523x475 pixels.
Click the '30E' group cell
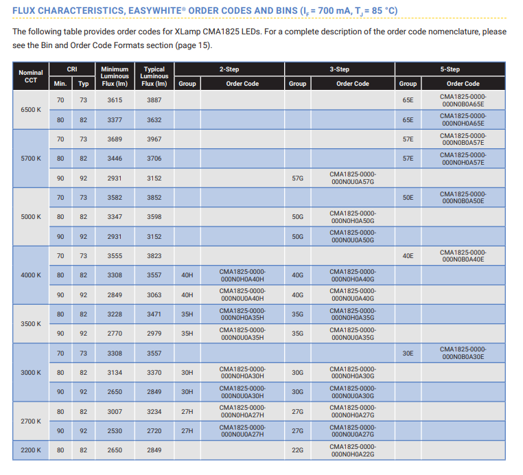[x=408, y=354]
